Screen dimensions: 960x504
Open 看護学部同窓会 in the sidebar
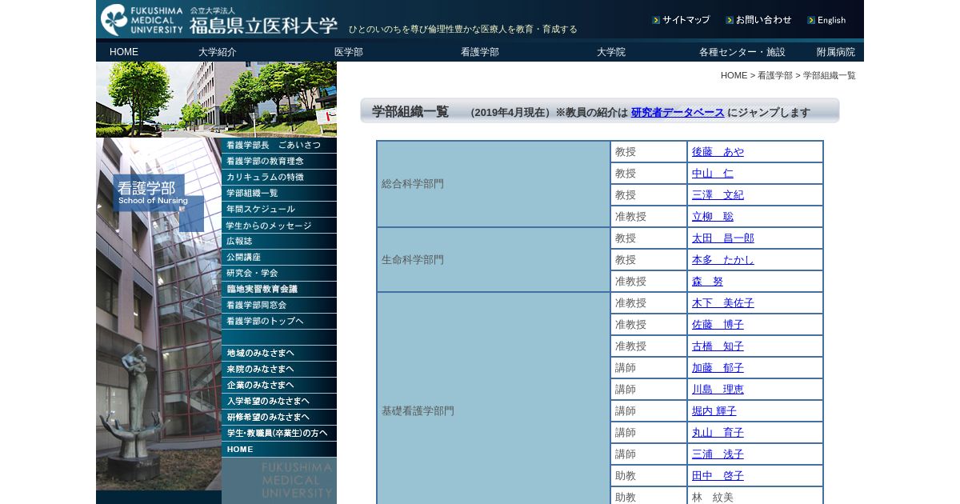[x=279, y=306]
